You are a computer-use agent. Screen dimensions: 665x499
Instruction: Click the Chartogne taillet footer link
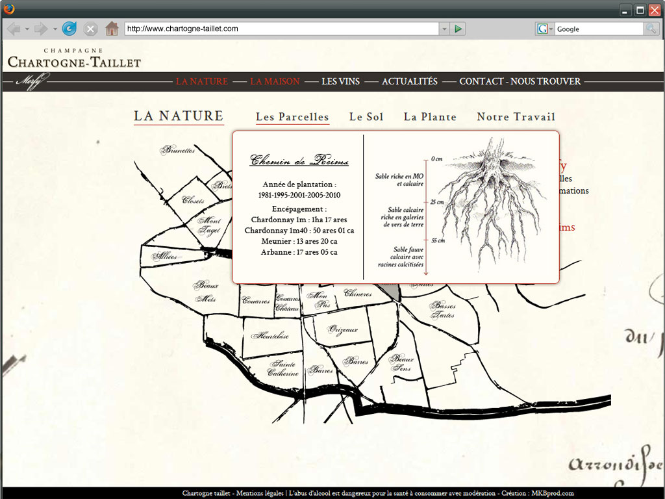[206, 493]
